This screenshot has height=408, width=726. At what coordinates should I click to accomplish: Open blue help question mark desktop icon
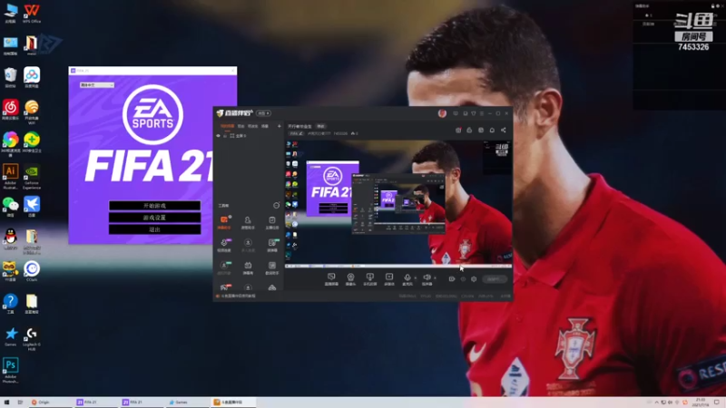click(10, 304)
